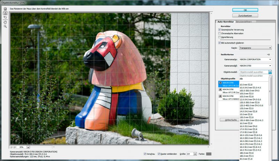
Task: Choose Alle in the lens list
Action: pyautogui.click(x=241, y=79)
